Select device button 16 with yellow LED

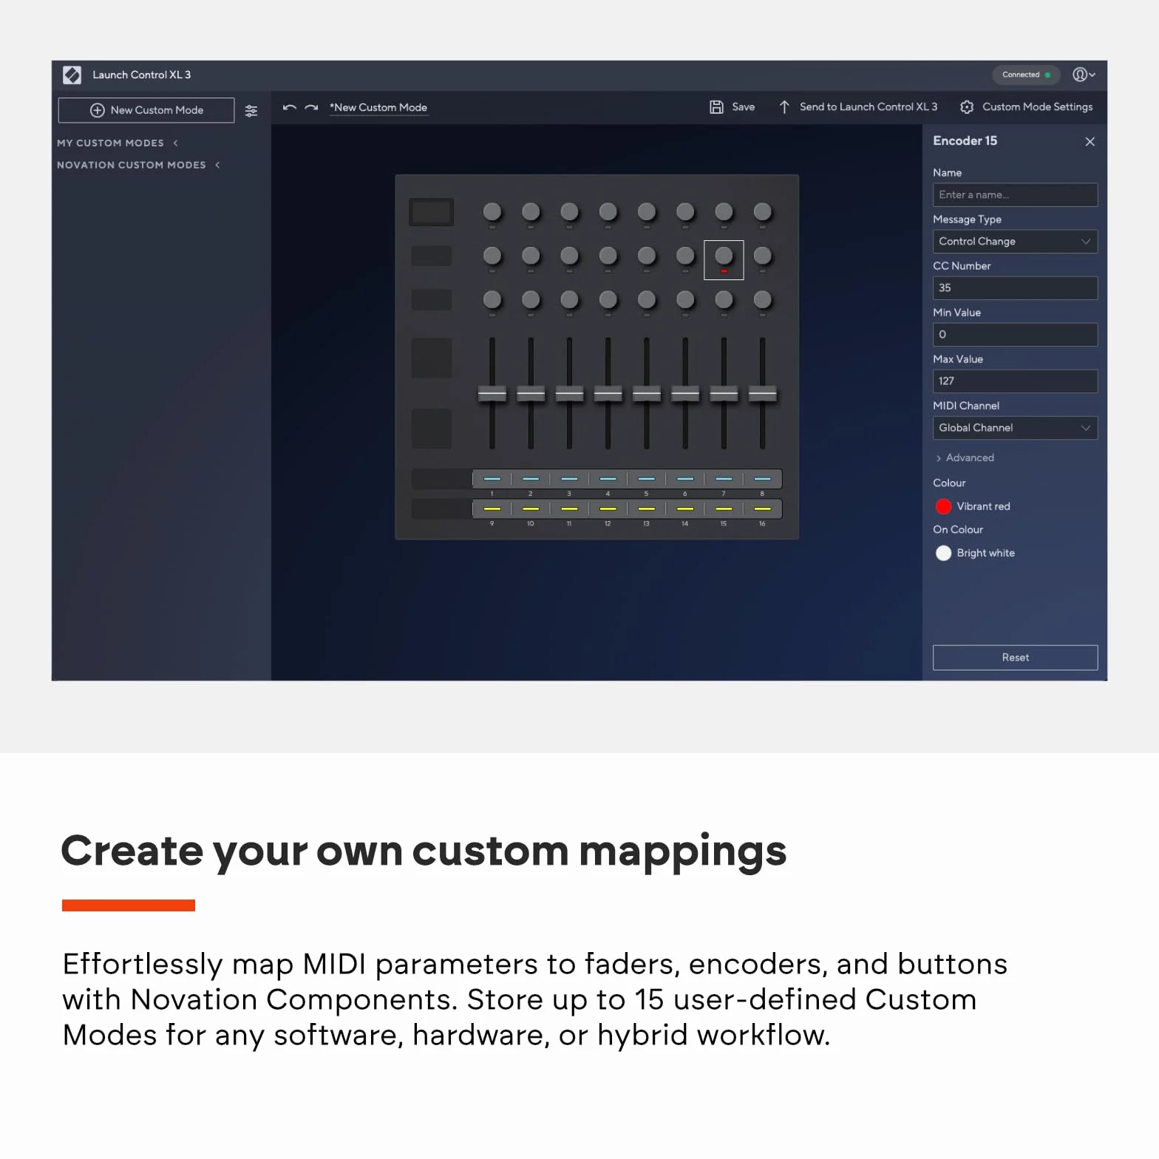coord(762,509)
